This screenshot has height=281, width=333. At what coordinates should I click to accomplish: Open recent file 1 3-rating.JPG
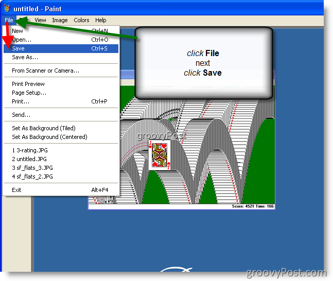(x=61, y=150)
